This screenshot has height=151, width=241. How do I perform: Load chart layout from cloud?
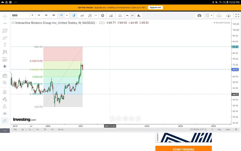(219, 15)
